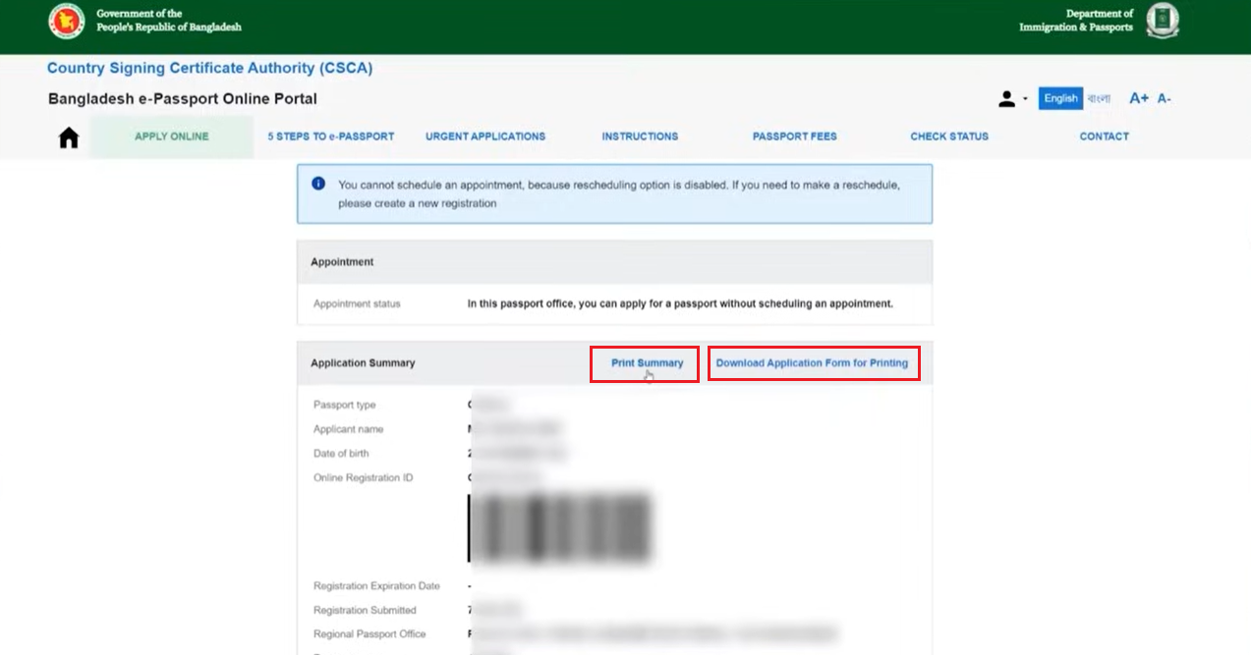Image resolution: width=1251 pixels, height=655 pixels.
Task: Decrease font size with A-
Action: coord(1165,98)
